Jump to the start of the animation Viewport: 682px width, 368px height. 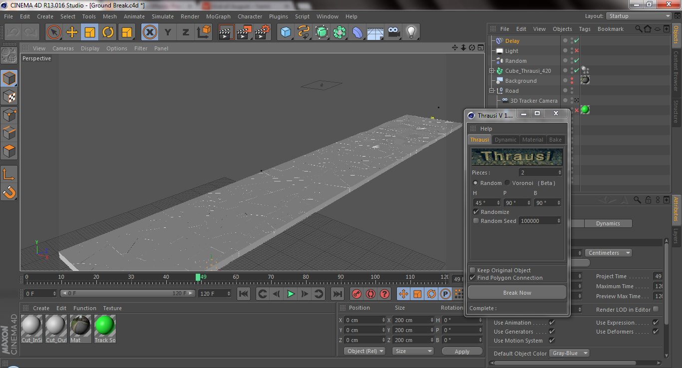pos(244,294)
